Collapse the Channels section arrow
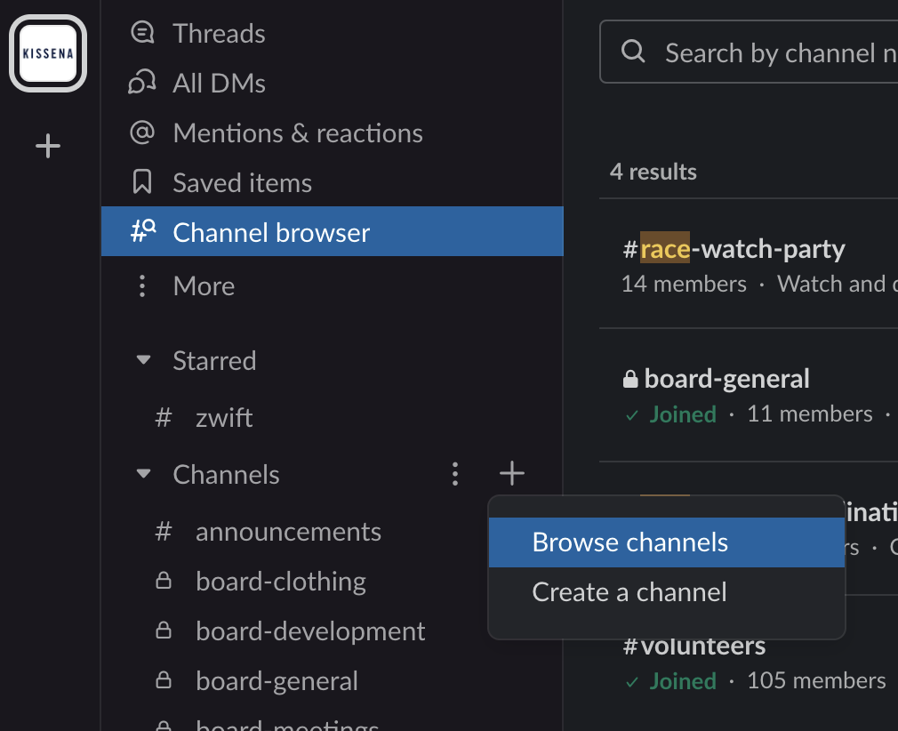 tap(143, 474)
